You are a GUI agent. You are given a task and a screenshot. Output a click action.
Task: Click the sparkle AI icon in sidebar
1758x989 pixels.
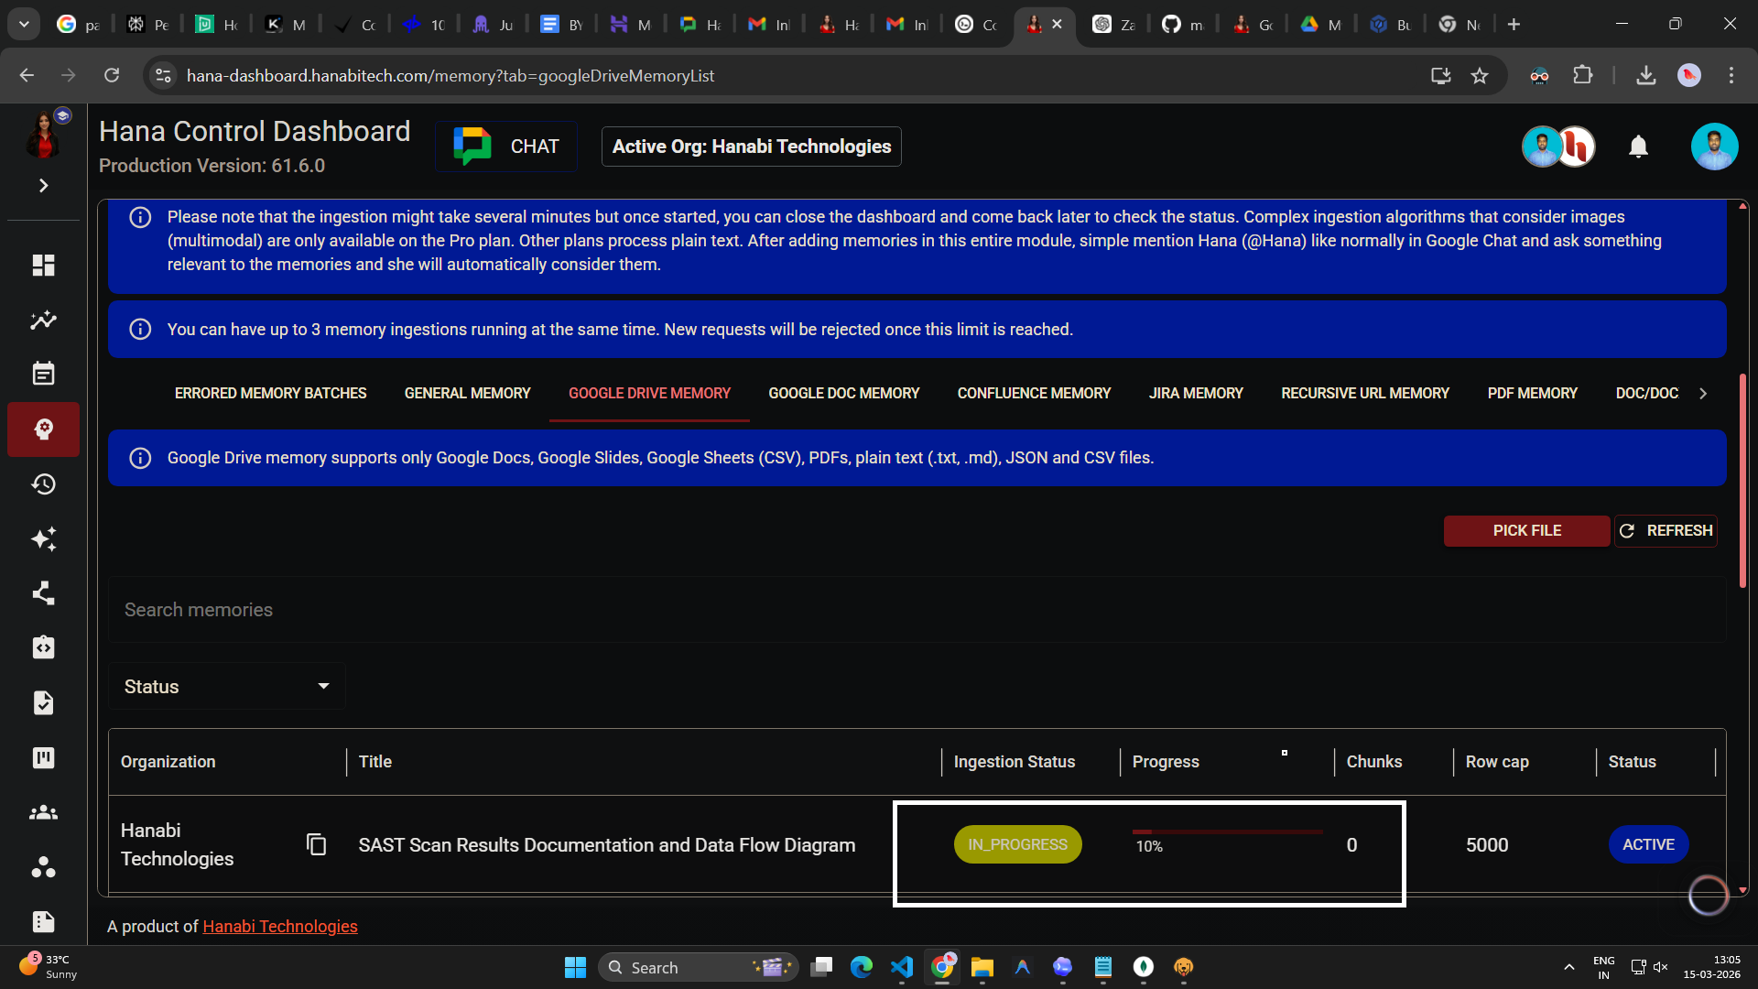[43, 538]
